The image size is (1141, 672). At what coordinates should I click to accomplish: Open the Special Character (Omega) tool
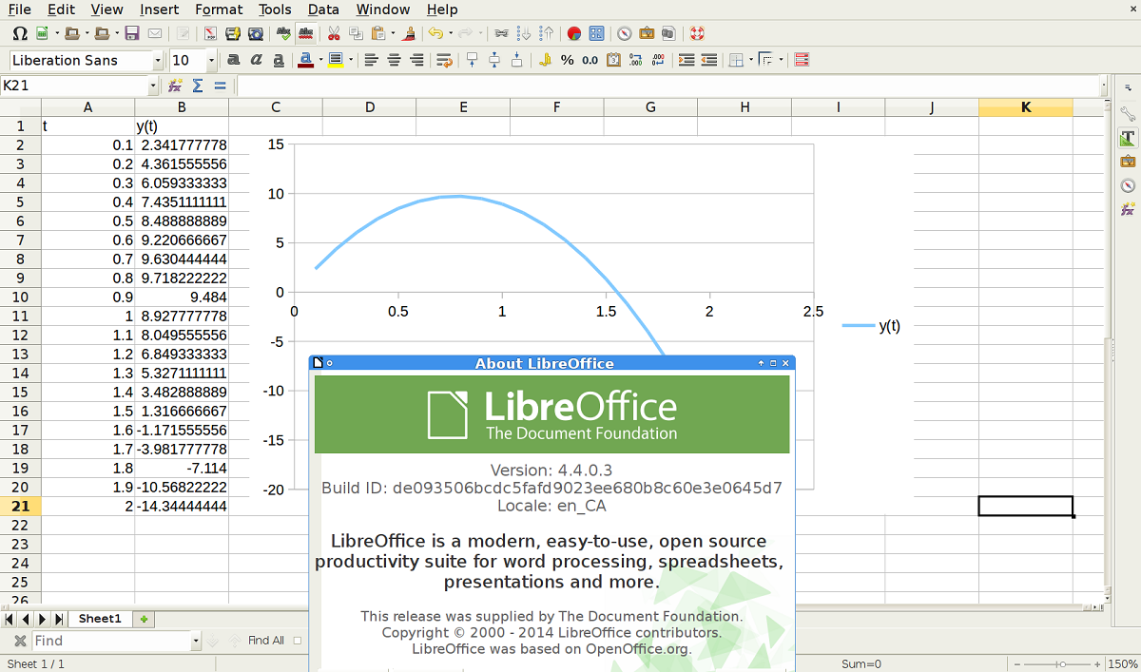click(19, 33)
